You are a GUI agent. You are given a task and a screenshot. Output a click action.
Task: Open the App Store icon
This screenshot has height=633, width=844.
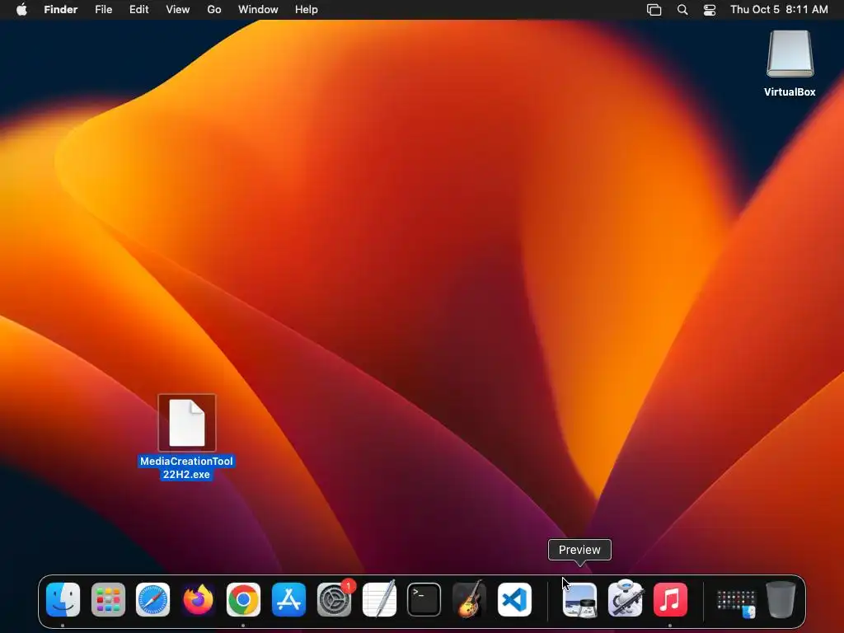[288, 600]
